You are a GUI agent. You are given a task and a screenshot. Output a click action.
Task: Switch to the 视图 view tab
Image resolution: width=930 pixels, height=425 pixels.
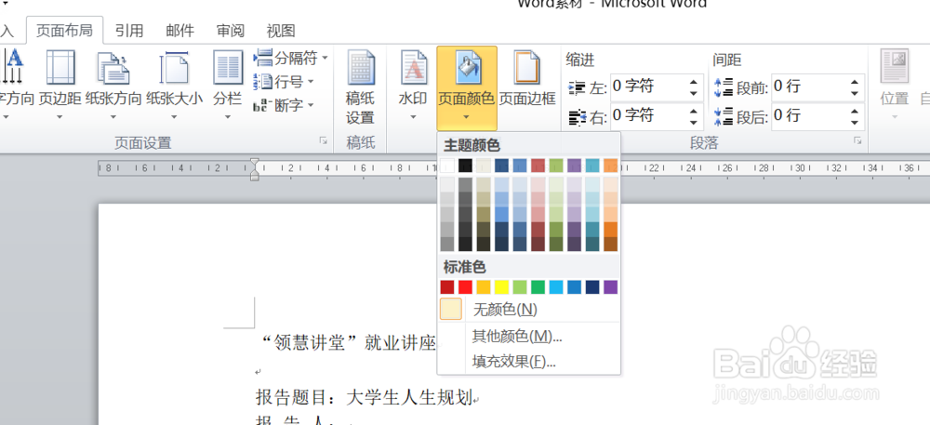[281, 31]
